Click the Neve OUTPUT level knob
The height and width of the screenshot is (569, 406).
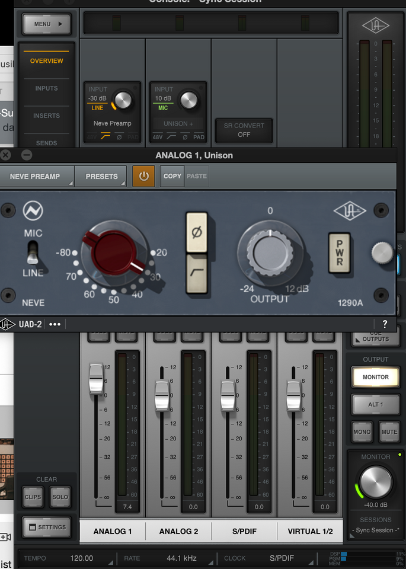tap(270, 252)
